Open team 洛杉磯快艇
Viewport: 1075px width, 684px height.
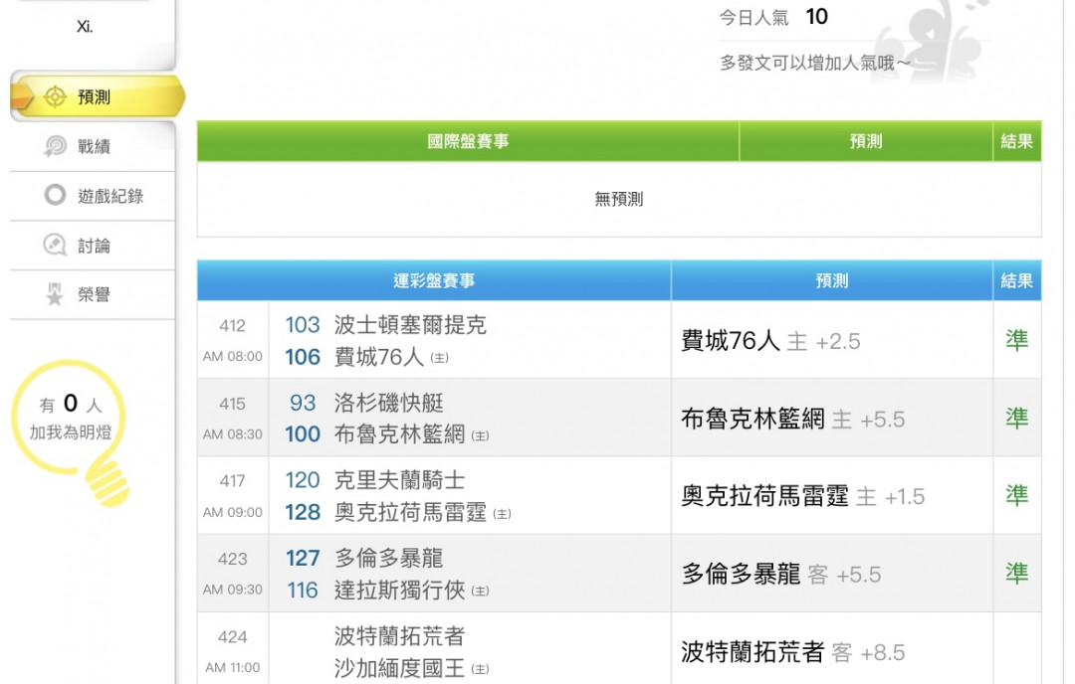389,403
